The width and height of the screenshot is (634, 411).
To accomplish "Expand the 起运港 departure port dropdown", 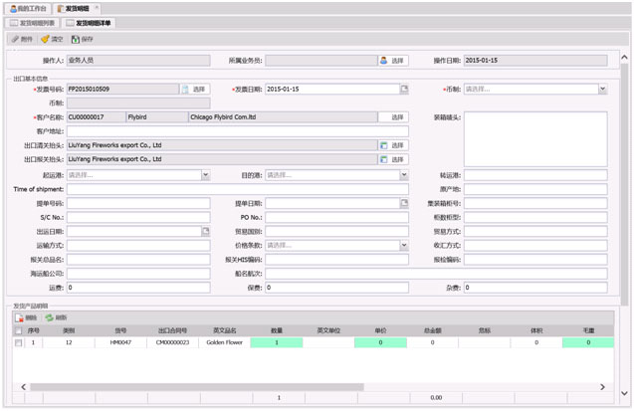I will pos(205,175).
